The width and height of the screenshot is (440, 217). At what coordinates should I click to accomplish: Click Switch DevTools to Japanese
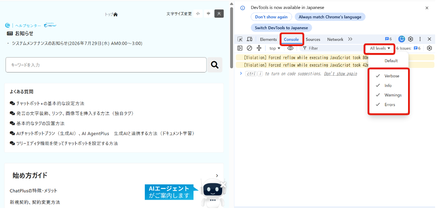click(x=281, y=28)
